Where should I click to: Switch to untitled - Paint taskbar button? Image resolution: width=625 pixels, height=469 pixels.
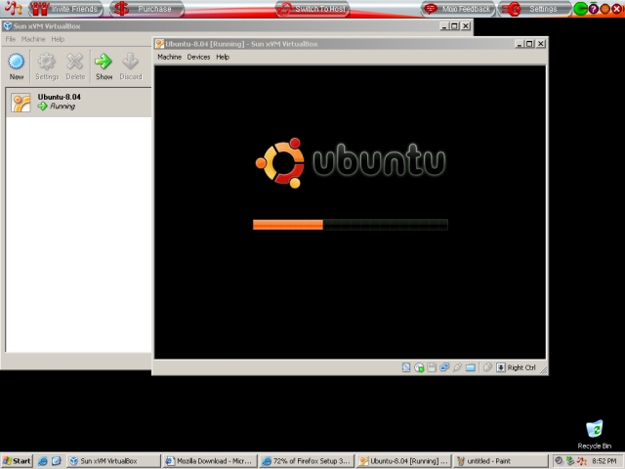pos(500,461)
